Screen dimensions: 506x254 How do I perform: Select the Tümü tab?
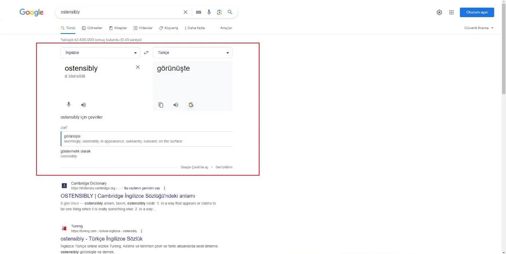(68, 28)
